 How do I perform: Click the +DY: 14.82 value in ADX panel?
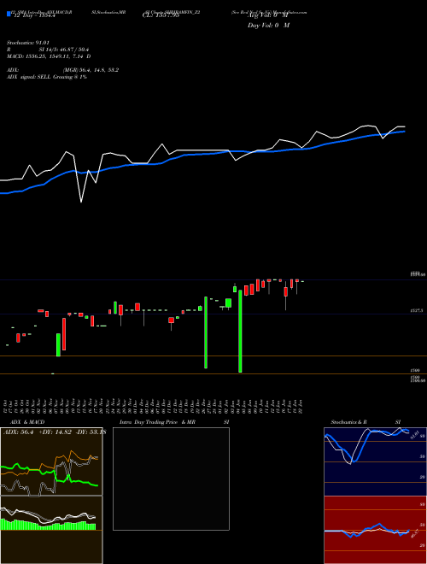pyautogui.click(x=56, y=432)
